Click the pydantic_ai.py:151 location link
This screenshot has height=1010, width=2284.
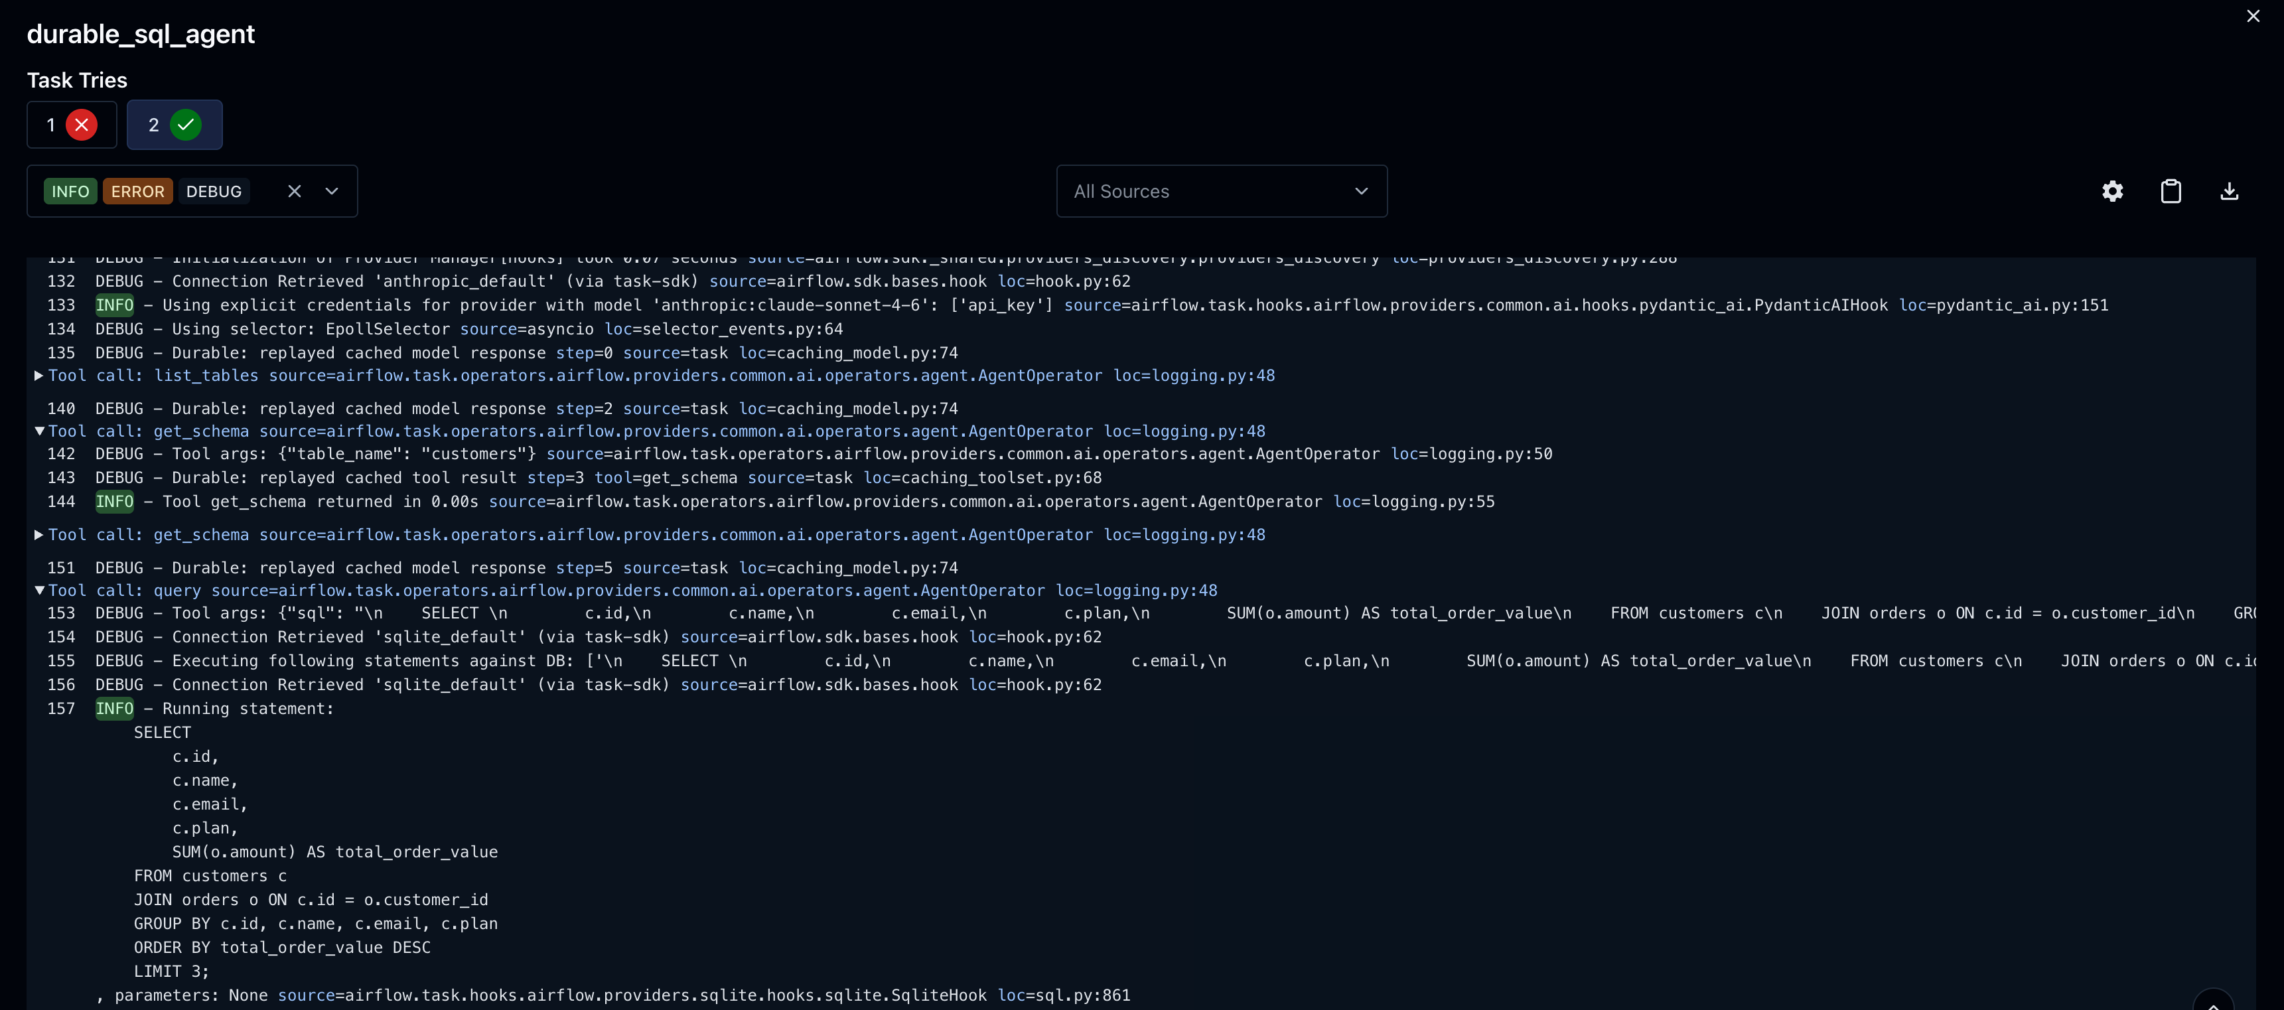coord(2005,304)
